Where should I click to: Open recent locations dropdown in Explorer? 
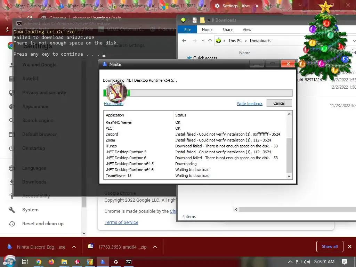point(203,41)
